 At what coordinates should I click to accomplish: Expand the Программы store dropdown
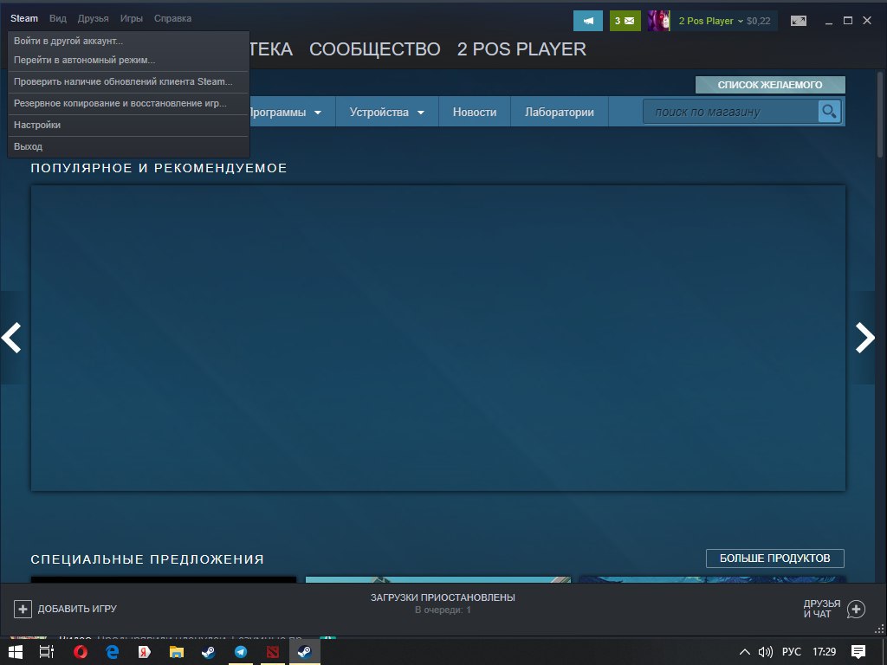tap(285, 112)
